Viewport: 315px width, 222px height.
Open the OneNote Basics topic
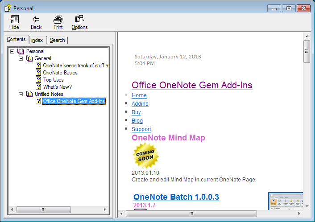(60, 73)
